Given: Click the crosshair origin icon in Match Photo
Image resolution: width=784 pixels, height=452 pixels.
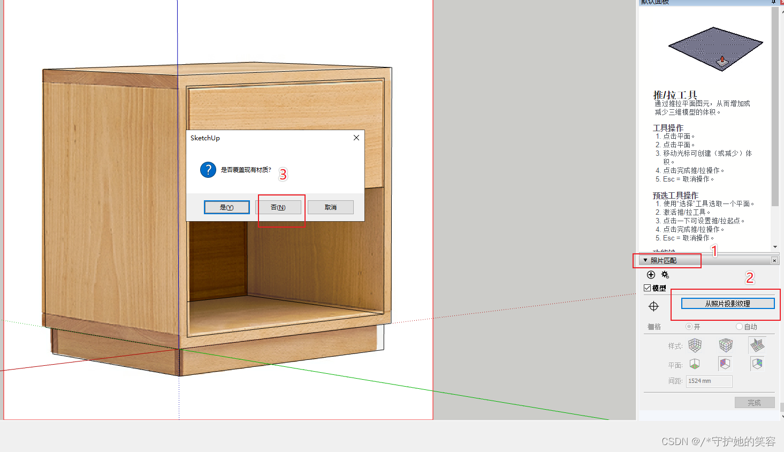Looking at the screenshot, I should (653, 306).
